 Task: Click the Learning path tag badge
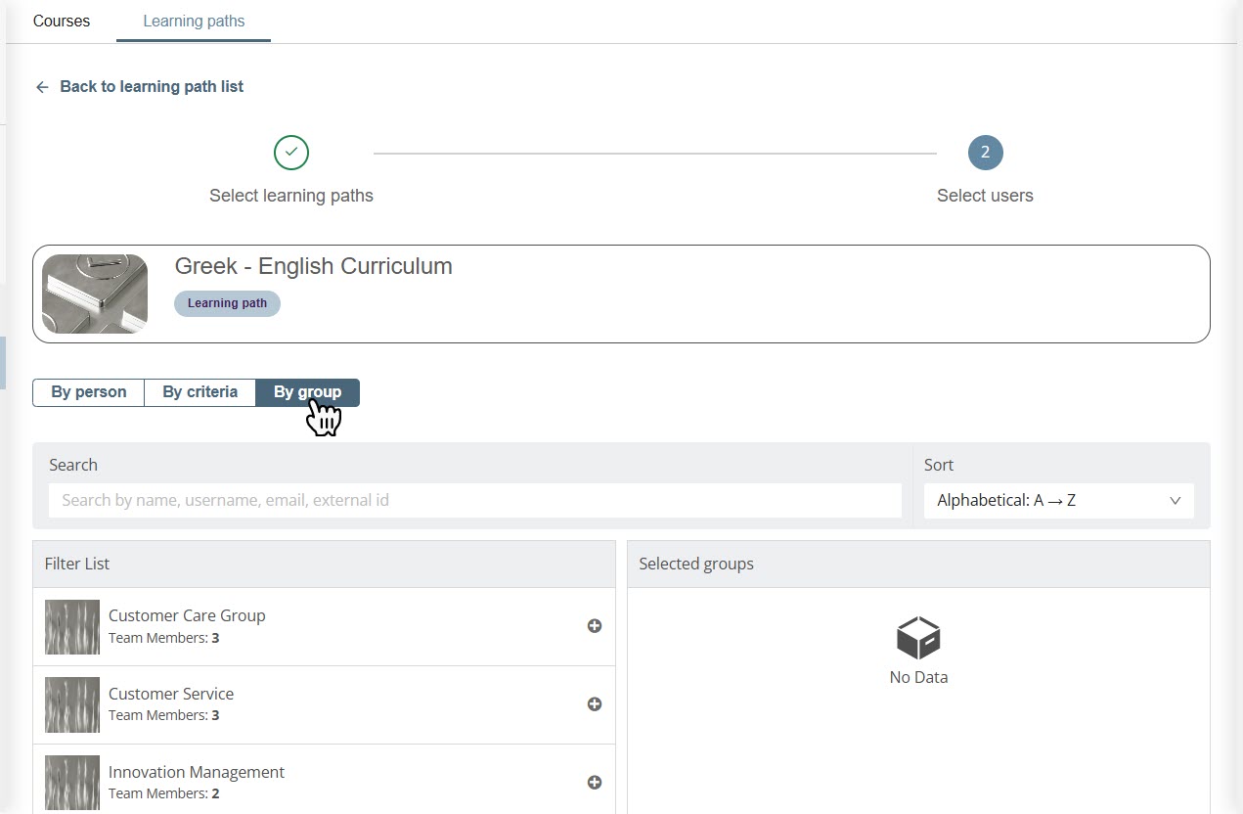(x=227, y=303)
